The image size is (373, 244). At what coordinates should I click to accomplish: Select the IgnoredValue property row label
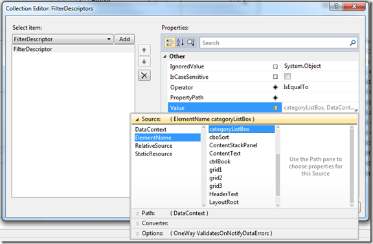187,66
